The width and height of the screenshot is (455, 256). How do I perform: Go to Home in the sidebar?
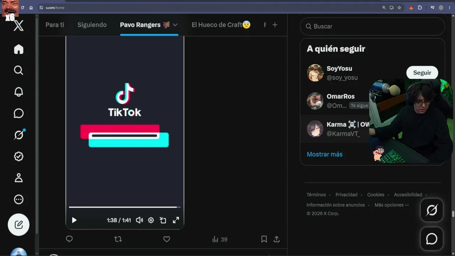pyautogui.click(x=18, y=49)
